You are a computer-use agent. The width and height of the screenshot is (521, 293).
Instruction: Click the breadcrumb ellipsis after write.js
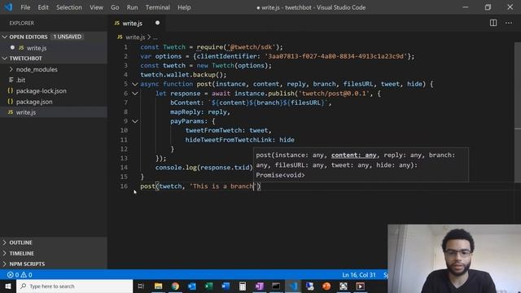coord(155,37)
